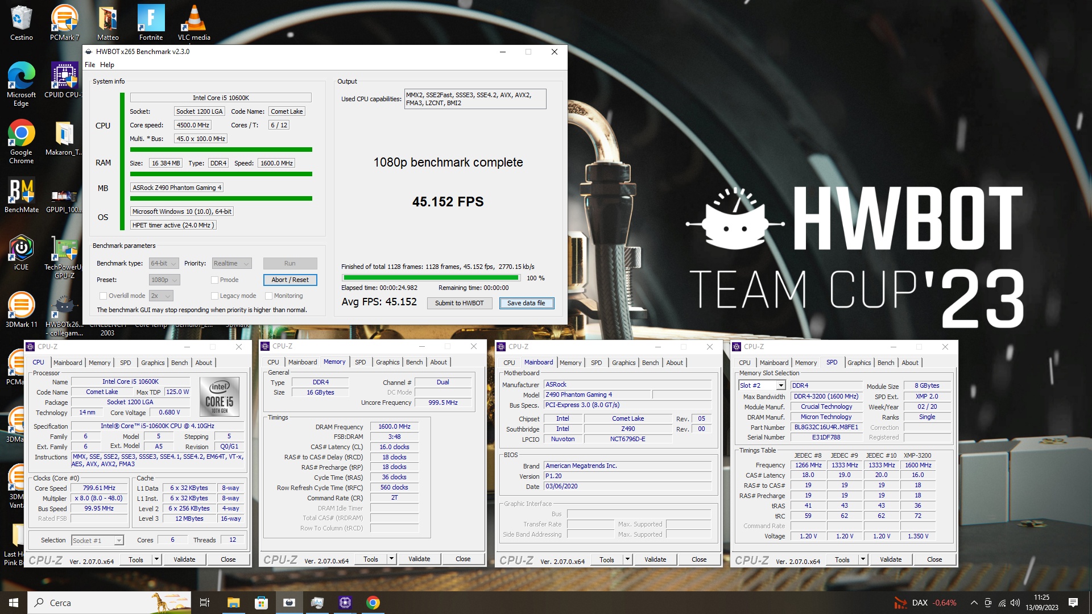The width and height of the screenshot is (1092, 614).
Task: Open the Socket #1 selection dropdown
Action: (x=97, y=540)
